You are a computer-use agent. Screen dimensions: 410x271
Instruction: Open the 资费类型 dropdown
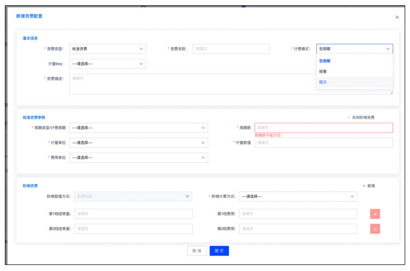tap(108, 49)
